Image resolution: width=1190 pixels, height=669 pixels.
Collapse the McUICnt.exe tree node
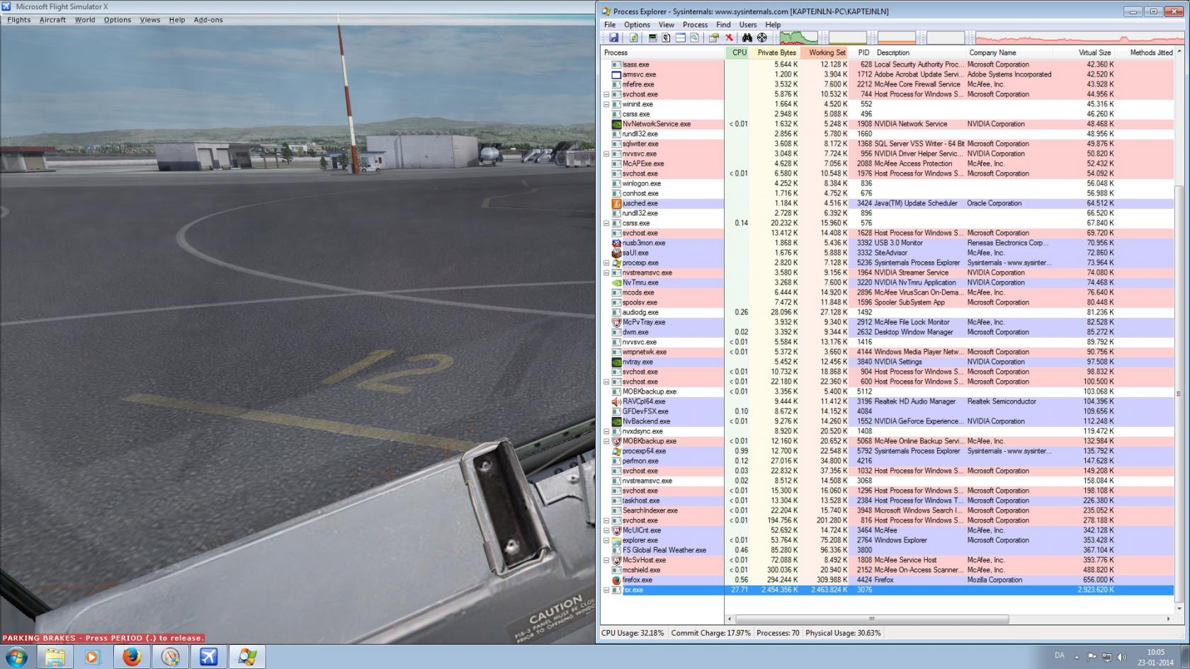click(606, 530)
